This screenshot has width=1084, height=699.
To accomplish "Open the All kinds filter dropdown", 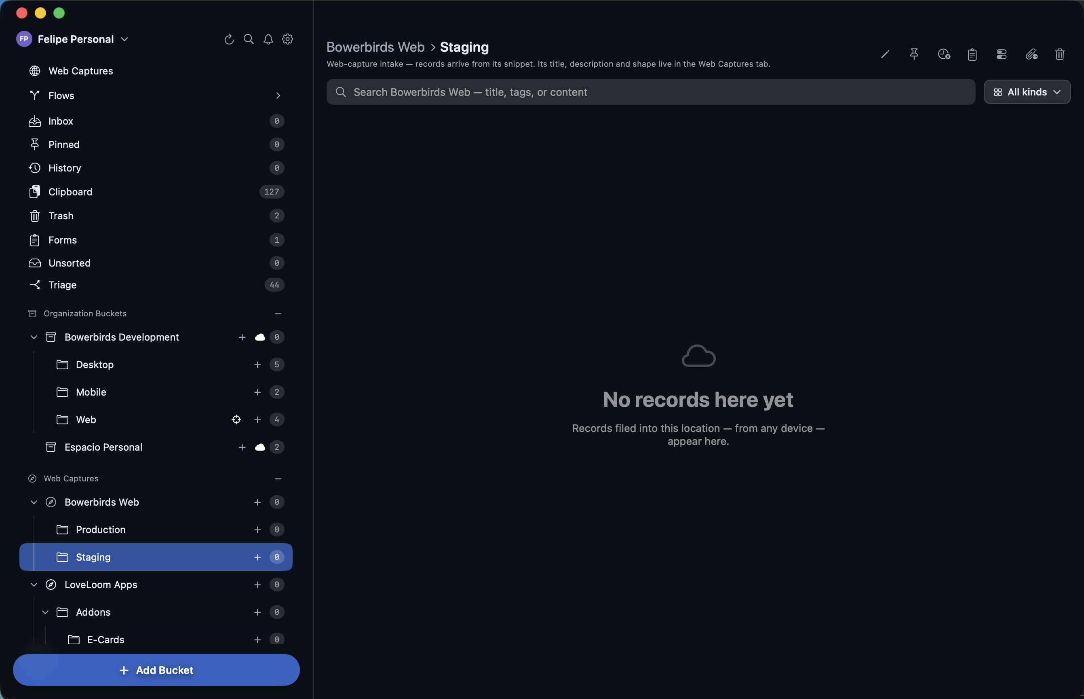I will click(1027, 92).
